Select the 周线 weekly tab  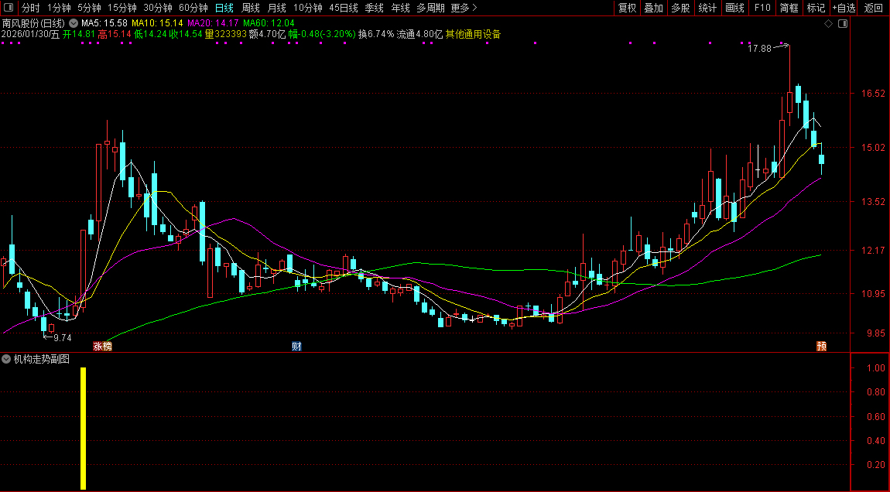[x=250, y=8]
